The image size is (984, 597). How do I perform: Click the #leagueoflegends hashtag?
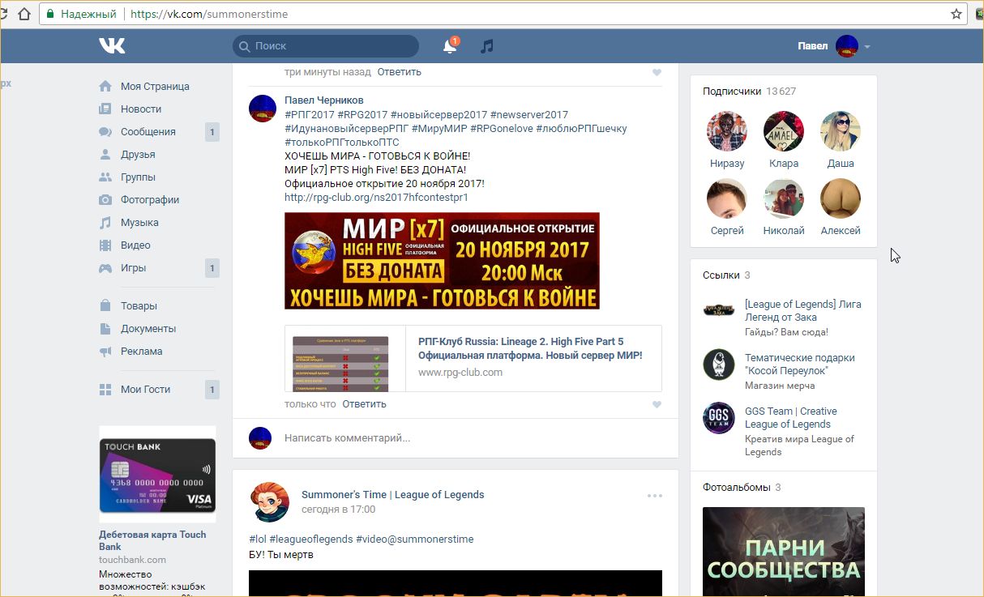coord(310,539)
